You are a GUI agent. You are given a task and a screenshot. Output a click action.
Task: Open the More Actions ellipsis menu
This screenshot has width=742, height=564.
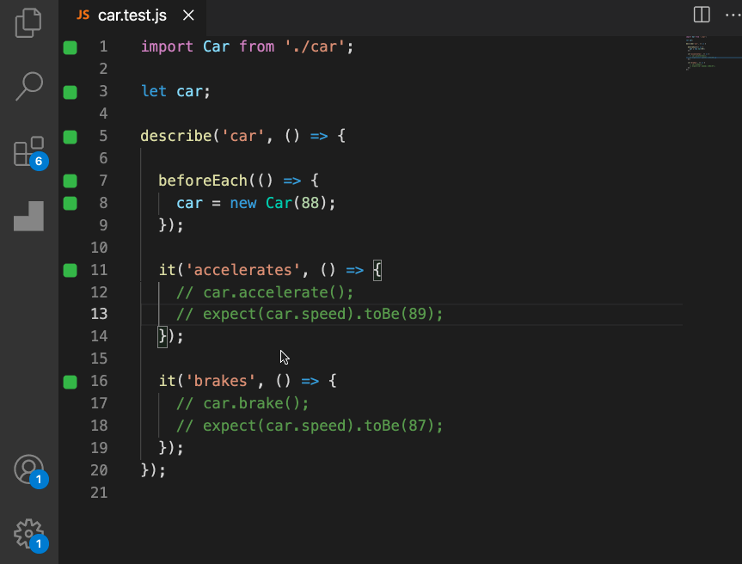(x=731, y=15)
